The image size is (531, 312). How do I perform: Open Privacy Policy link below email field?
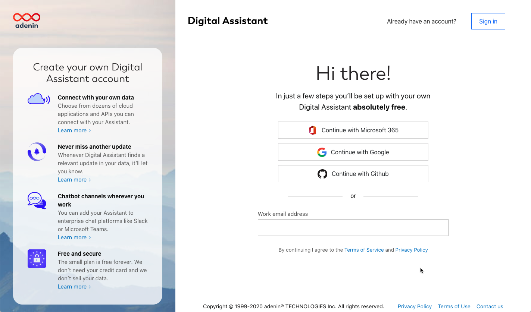point(412,250)
